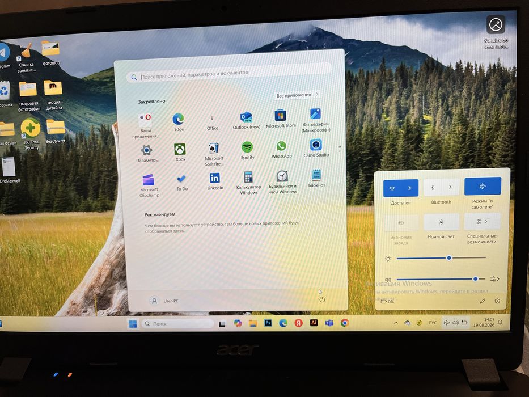
Task: Edit quick settings with pencil icon
Action: [x=482, y=301]
